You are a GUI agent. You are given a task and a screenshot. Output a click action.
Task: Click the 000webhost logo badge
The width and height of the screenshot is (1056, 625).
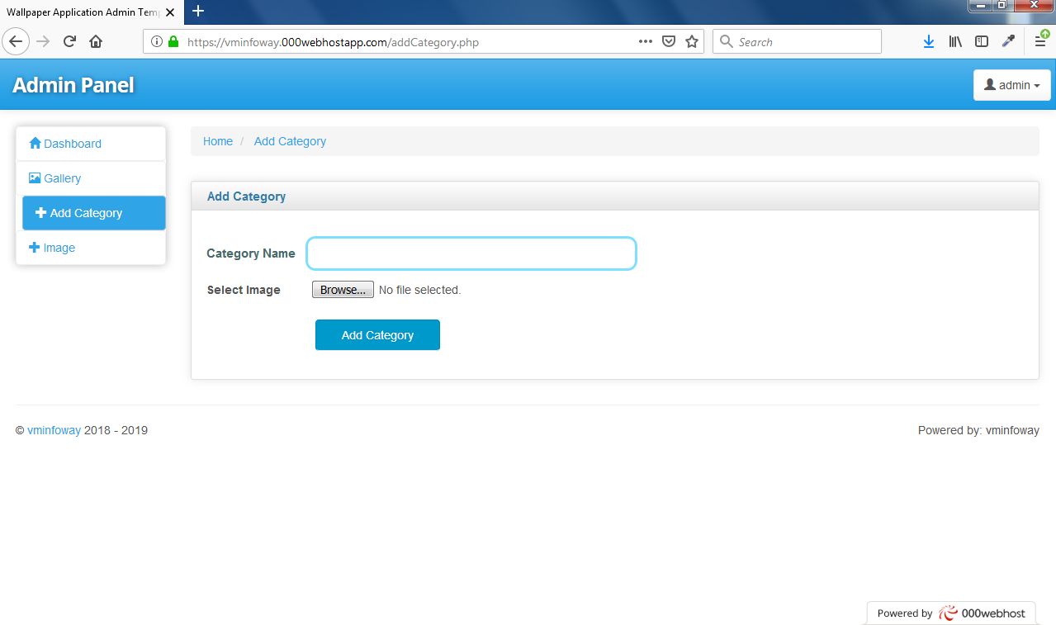(x=950, y=613)
